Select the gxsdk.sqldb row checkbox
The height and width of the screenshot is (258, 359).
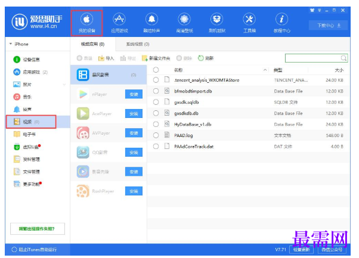click(x=156, y=102)
